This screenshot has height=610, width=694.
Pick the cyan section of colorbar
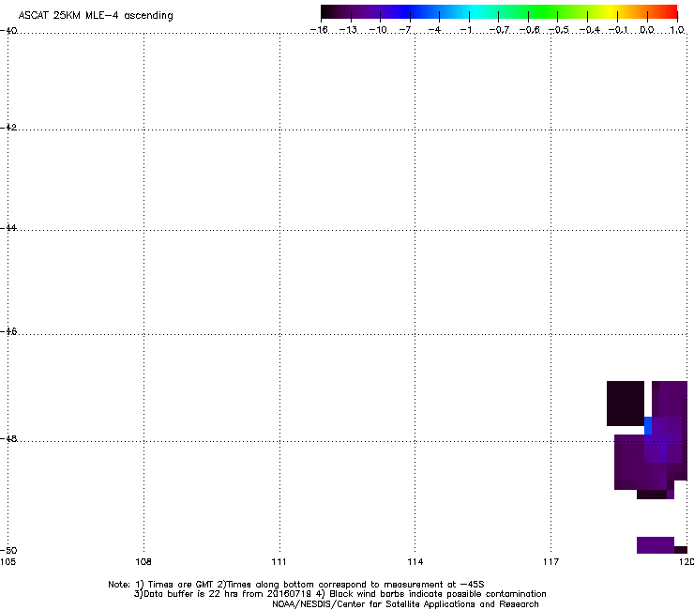[474, 11]
